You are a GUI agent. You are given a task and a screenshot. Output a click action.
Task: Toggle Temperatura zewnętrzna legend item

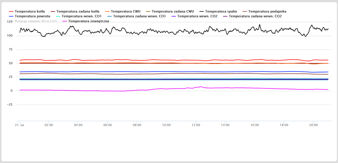88,21
